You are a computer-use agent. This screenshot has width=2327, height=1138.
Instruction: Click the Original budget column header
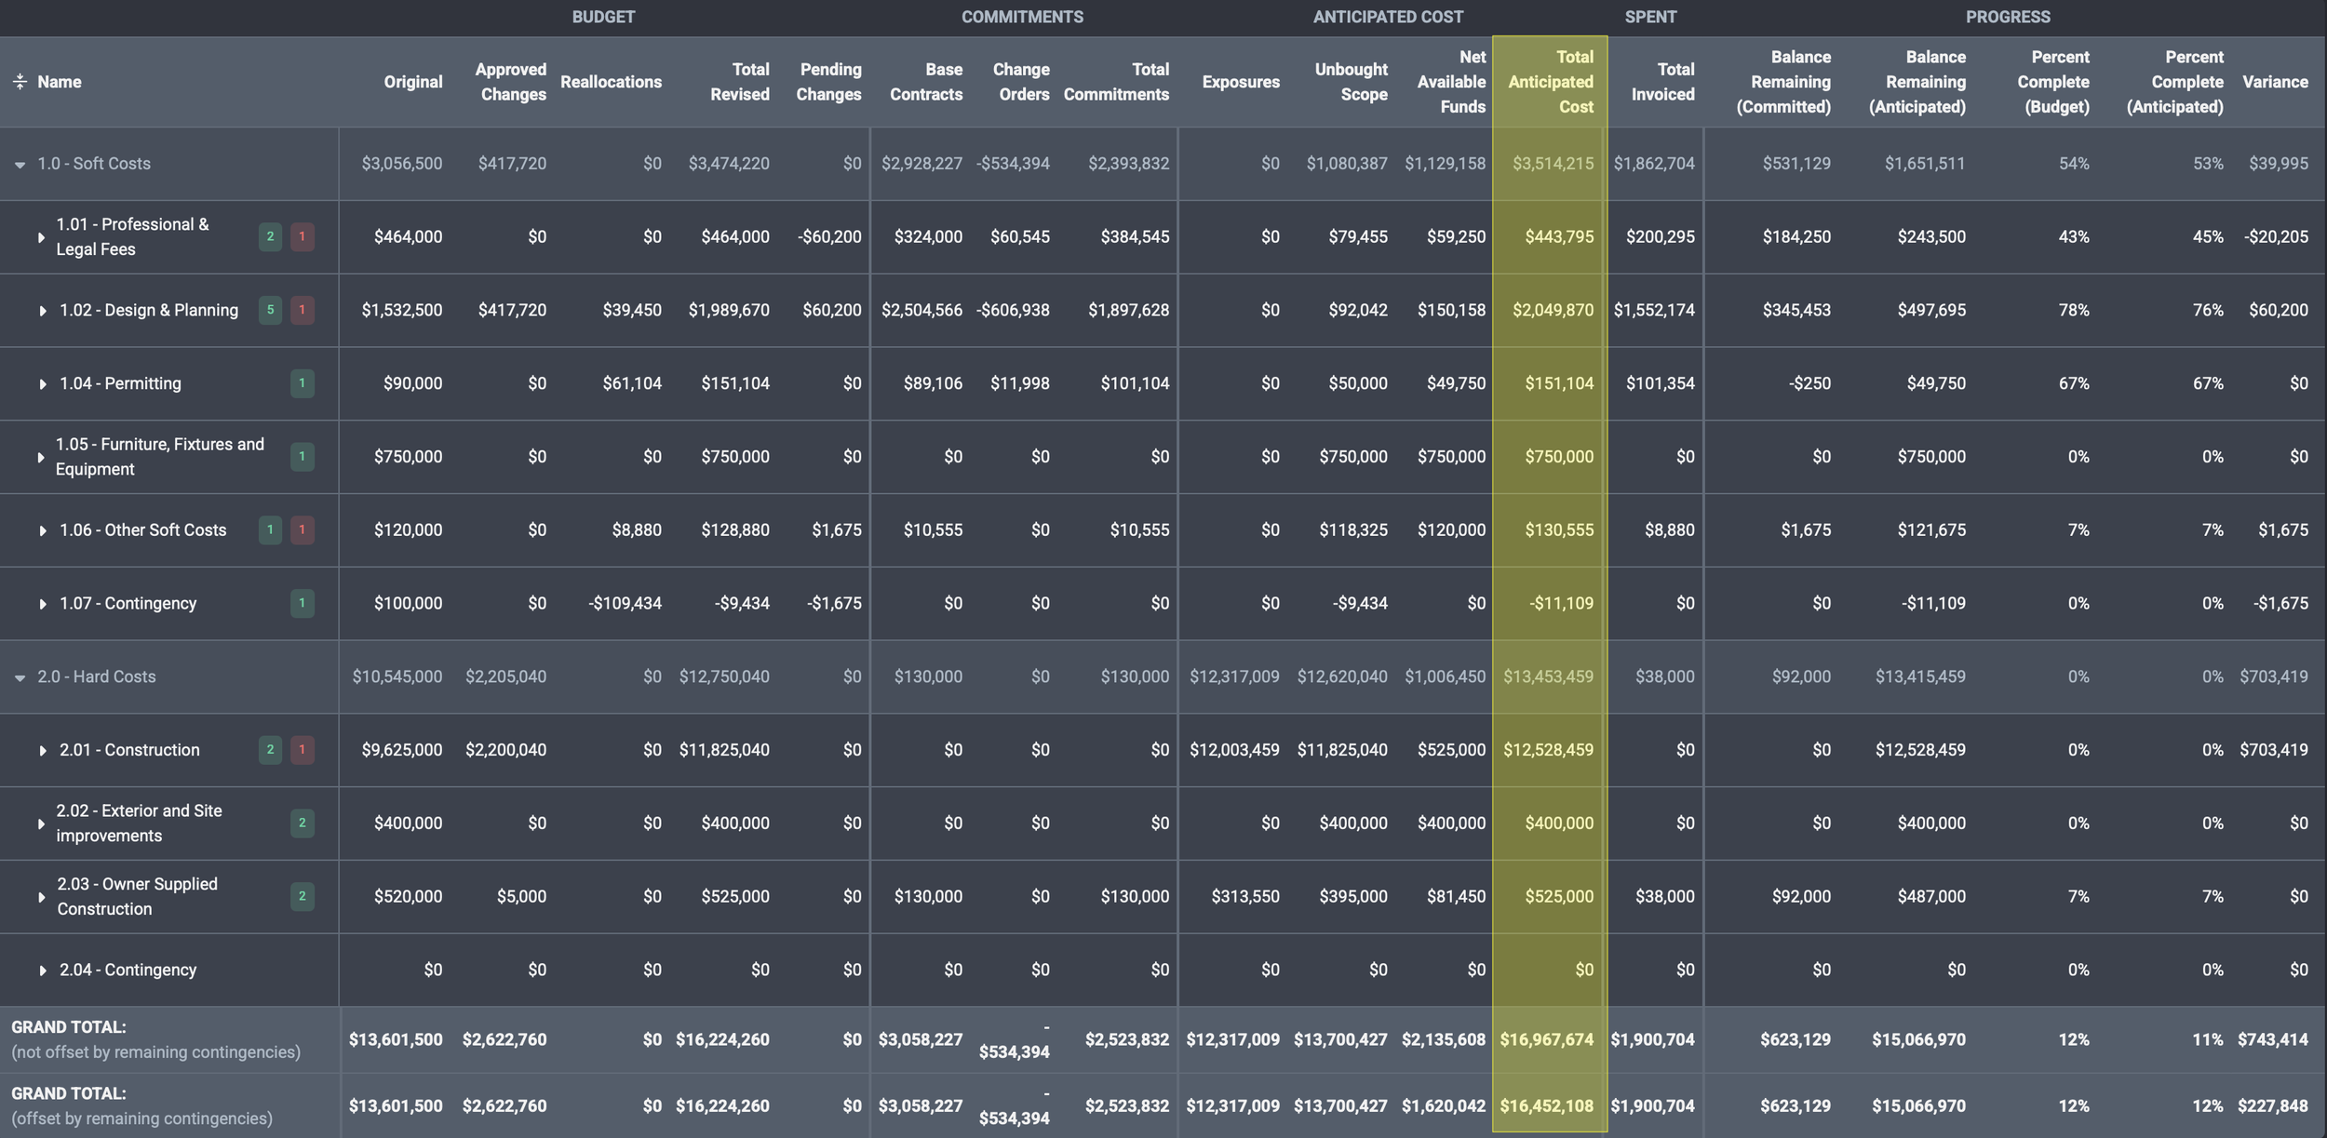click(412, 82)
